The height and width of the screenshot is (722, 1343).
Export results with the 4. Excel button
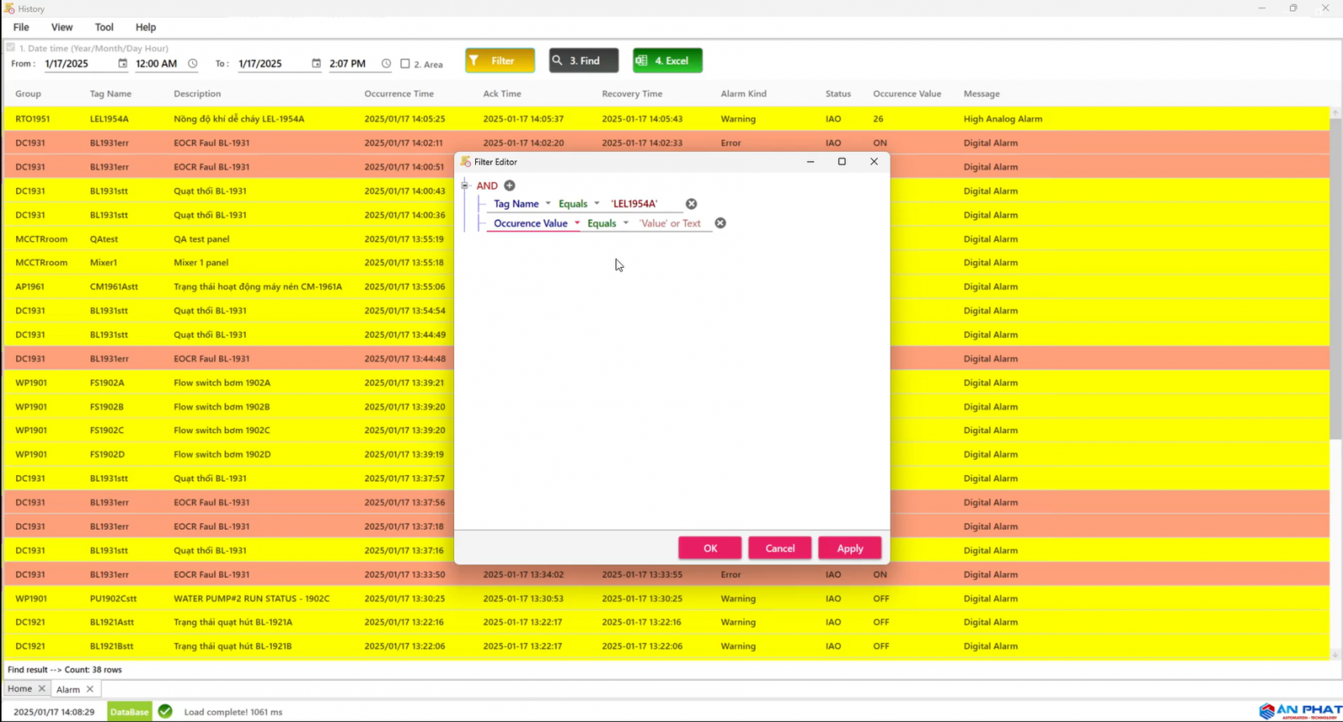667,60
